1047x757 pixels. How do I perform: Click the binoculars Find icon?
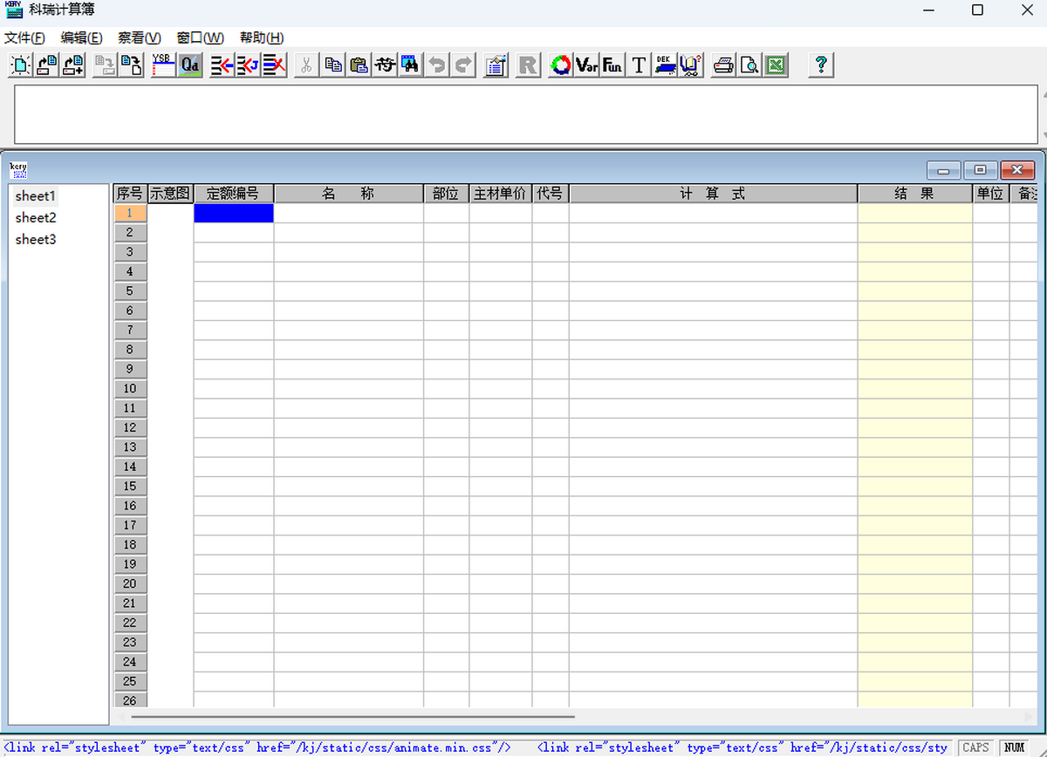[x=411, y=65]
